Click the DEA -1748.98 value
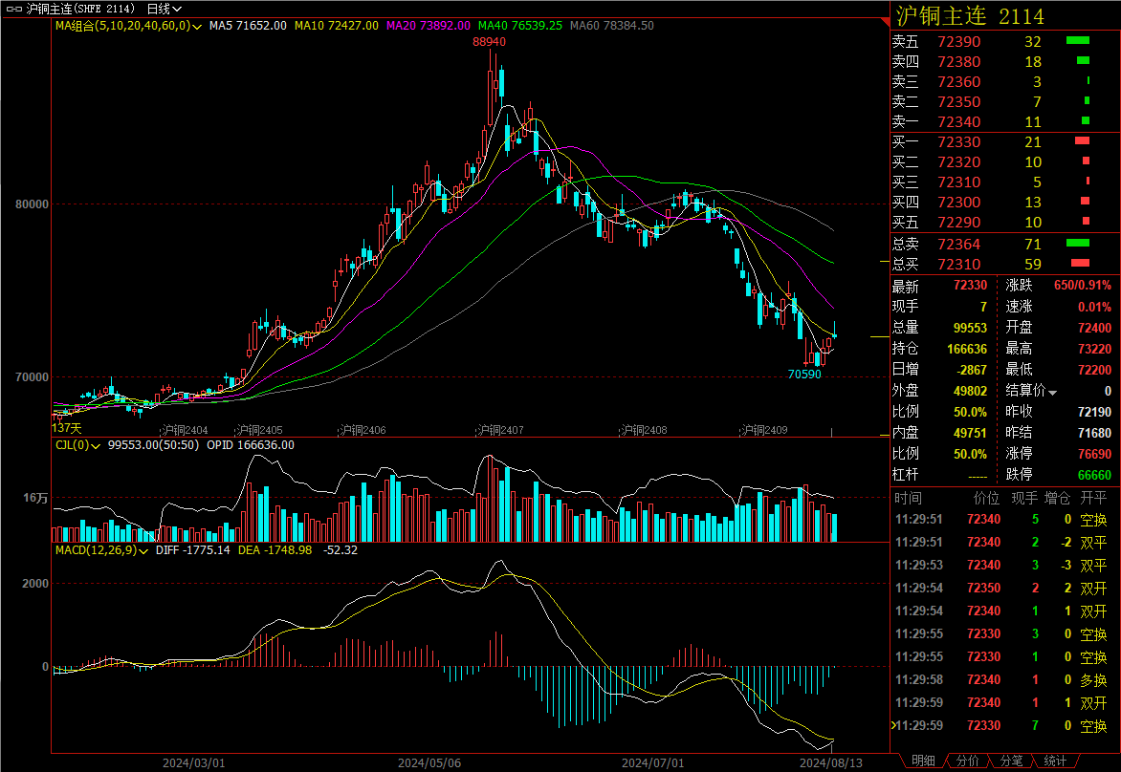 point(275,550)
